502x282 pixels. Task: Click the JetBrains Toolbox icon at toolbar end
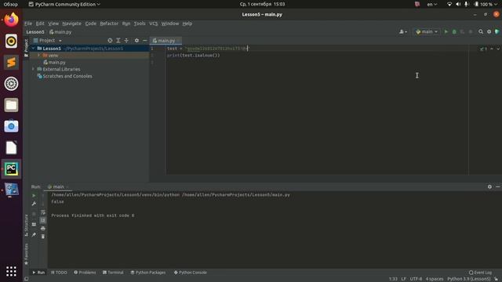click(x=497, y=31)
